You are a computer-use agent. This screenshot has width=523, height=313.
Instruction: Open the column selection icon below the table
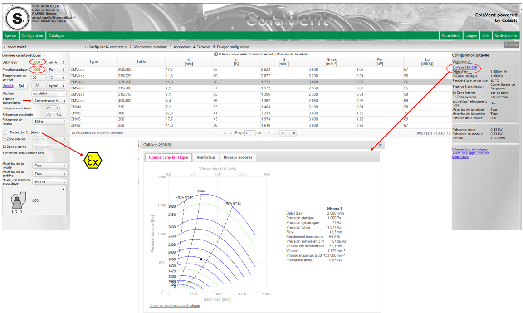[73, 133]
